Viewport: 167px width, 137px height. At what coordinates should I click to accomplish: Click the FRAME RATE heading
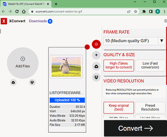pyautogui.click(x=117, y=32)
